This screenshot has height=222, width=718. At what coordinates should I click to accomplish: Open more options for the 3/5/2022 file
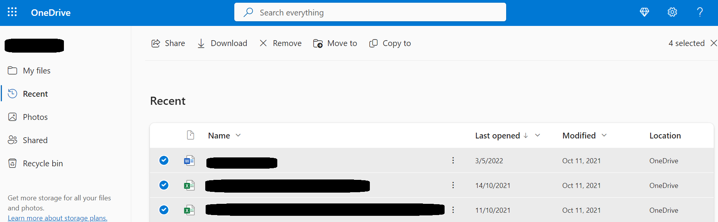[453, 160]
